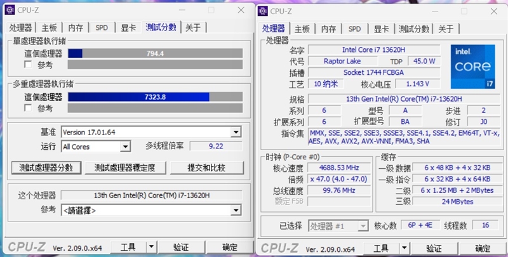508x257 pixels.
Task: Open 关于 tab in right window
Action: 446,29
